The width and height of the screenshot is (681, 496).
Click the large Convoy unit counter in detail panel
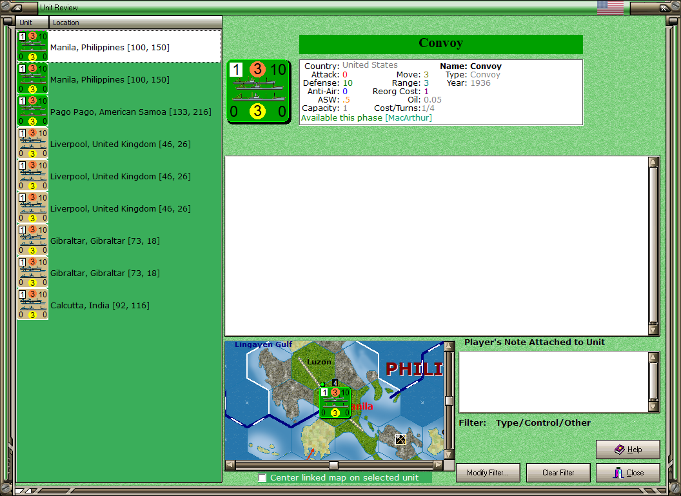click(x=259, y=92)
